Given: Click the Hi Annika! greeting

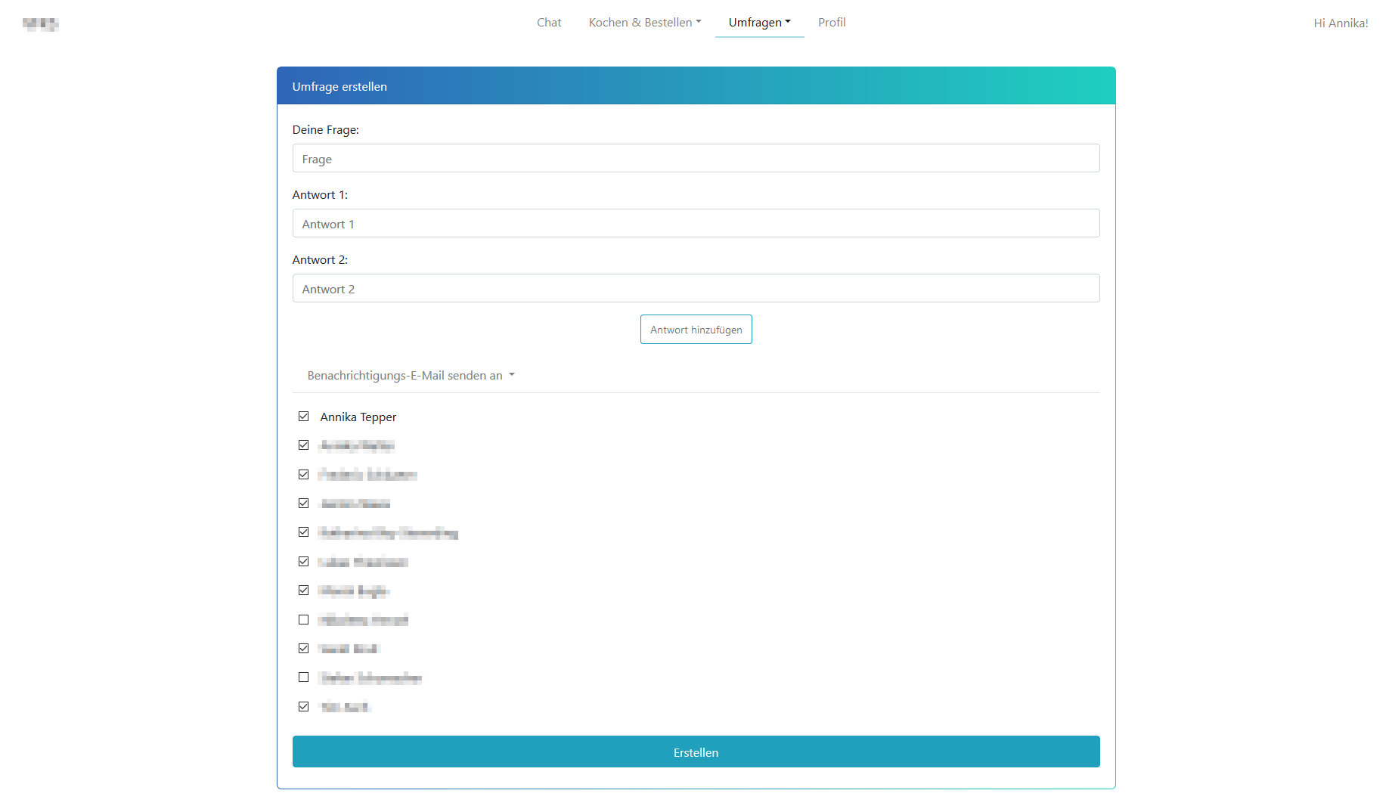Looking at the screenshot, I should [x=1341, y=23].
